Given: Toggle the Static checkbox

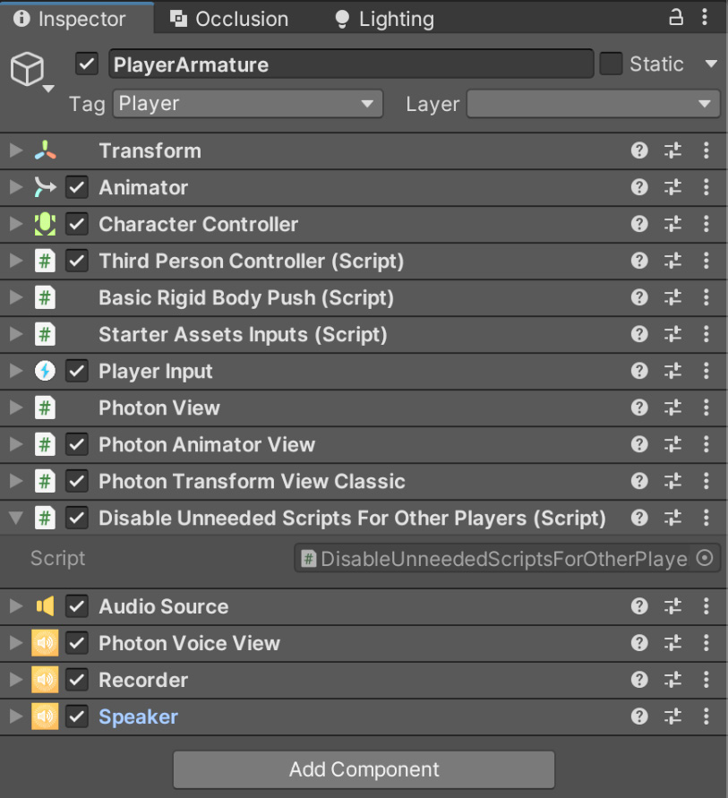Looking at the screenshot, I should coord(611,64).
